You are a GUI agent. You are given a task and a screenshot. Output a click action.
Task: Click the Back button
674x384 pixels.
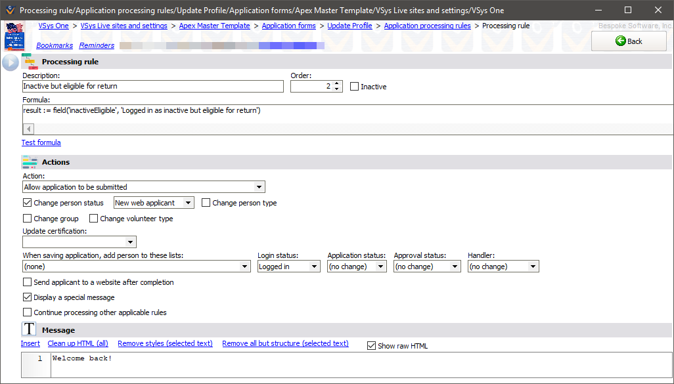(x=629, y=41)
